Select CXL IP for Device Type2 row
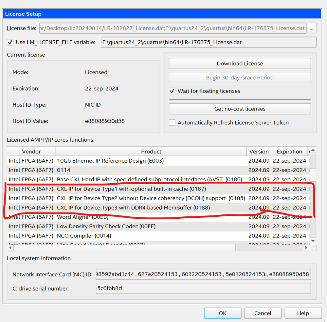 click(158, 198)
